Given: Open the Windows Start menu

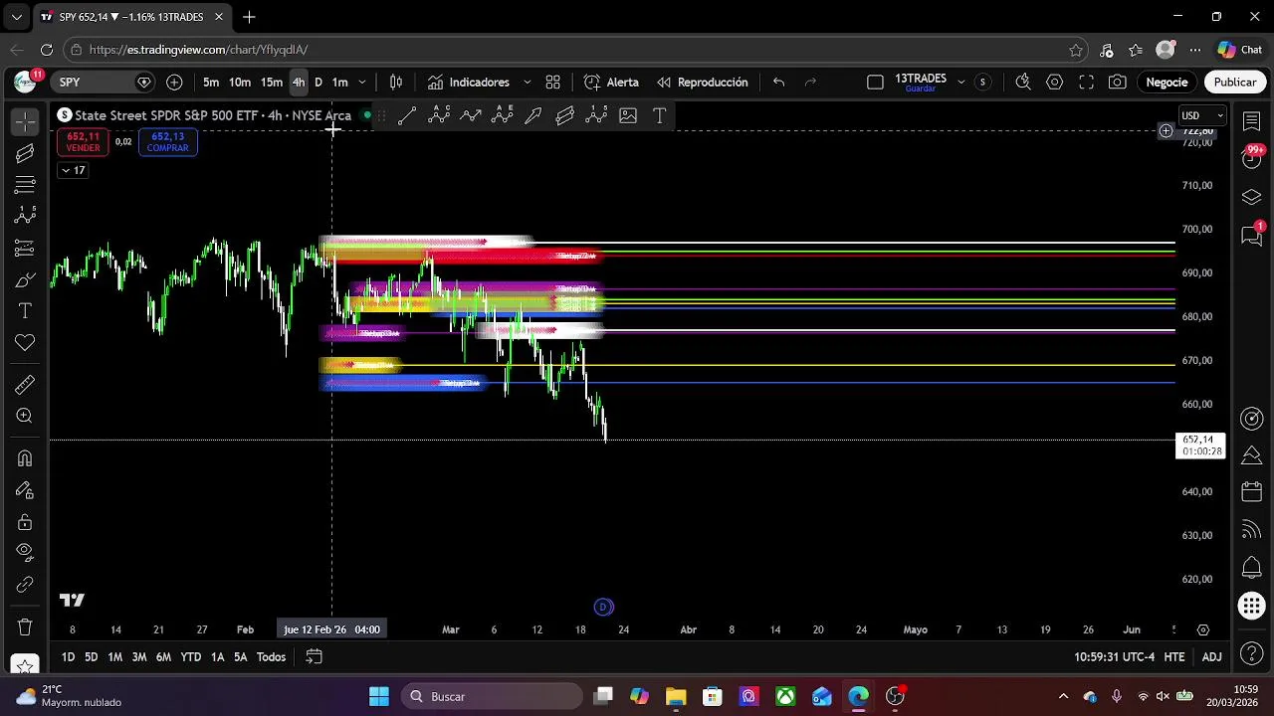Looking at the screenshot, I should tap(379, 696).
